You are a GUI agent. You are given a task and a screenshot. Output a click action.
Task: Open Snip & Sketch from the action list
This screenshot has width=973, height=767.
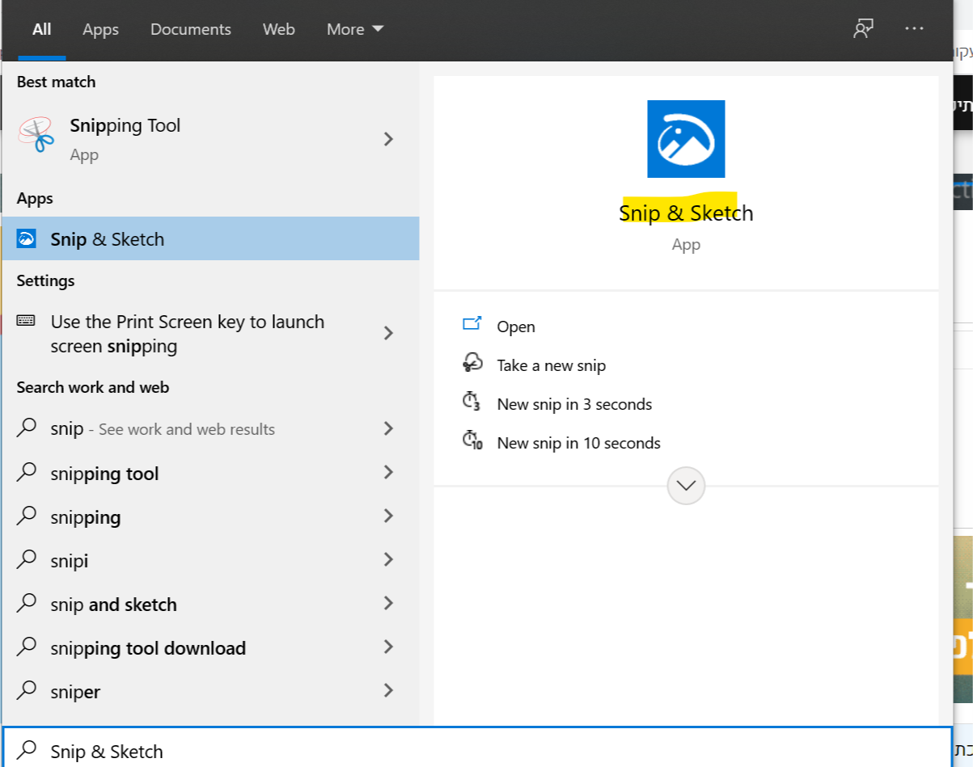[x=515, y=327]
